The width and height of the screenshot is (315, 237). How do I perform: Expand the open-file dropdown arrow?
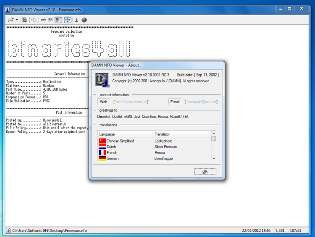point(17,20)
